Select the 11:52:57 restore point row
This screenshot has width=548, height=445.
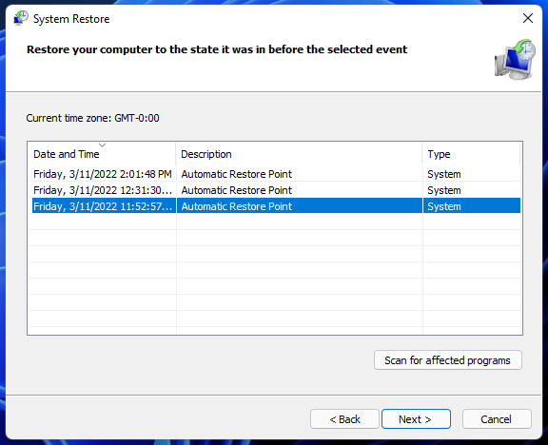[x=276, y=206]
